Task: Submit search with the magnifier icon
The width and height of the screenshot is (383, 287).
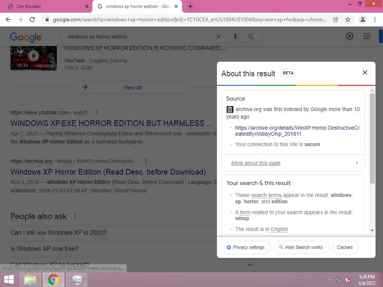Action: 251,37
